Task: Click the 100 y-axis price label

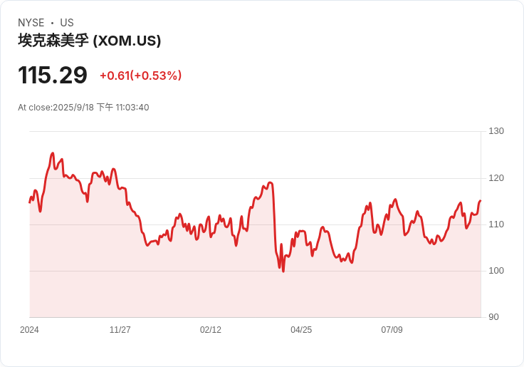Action: pos(496,271)
